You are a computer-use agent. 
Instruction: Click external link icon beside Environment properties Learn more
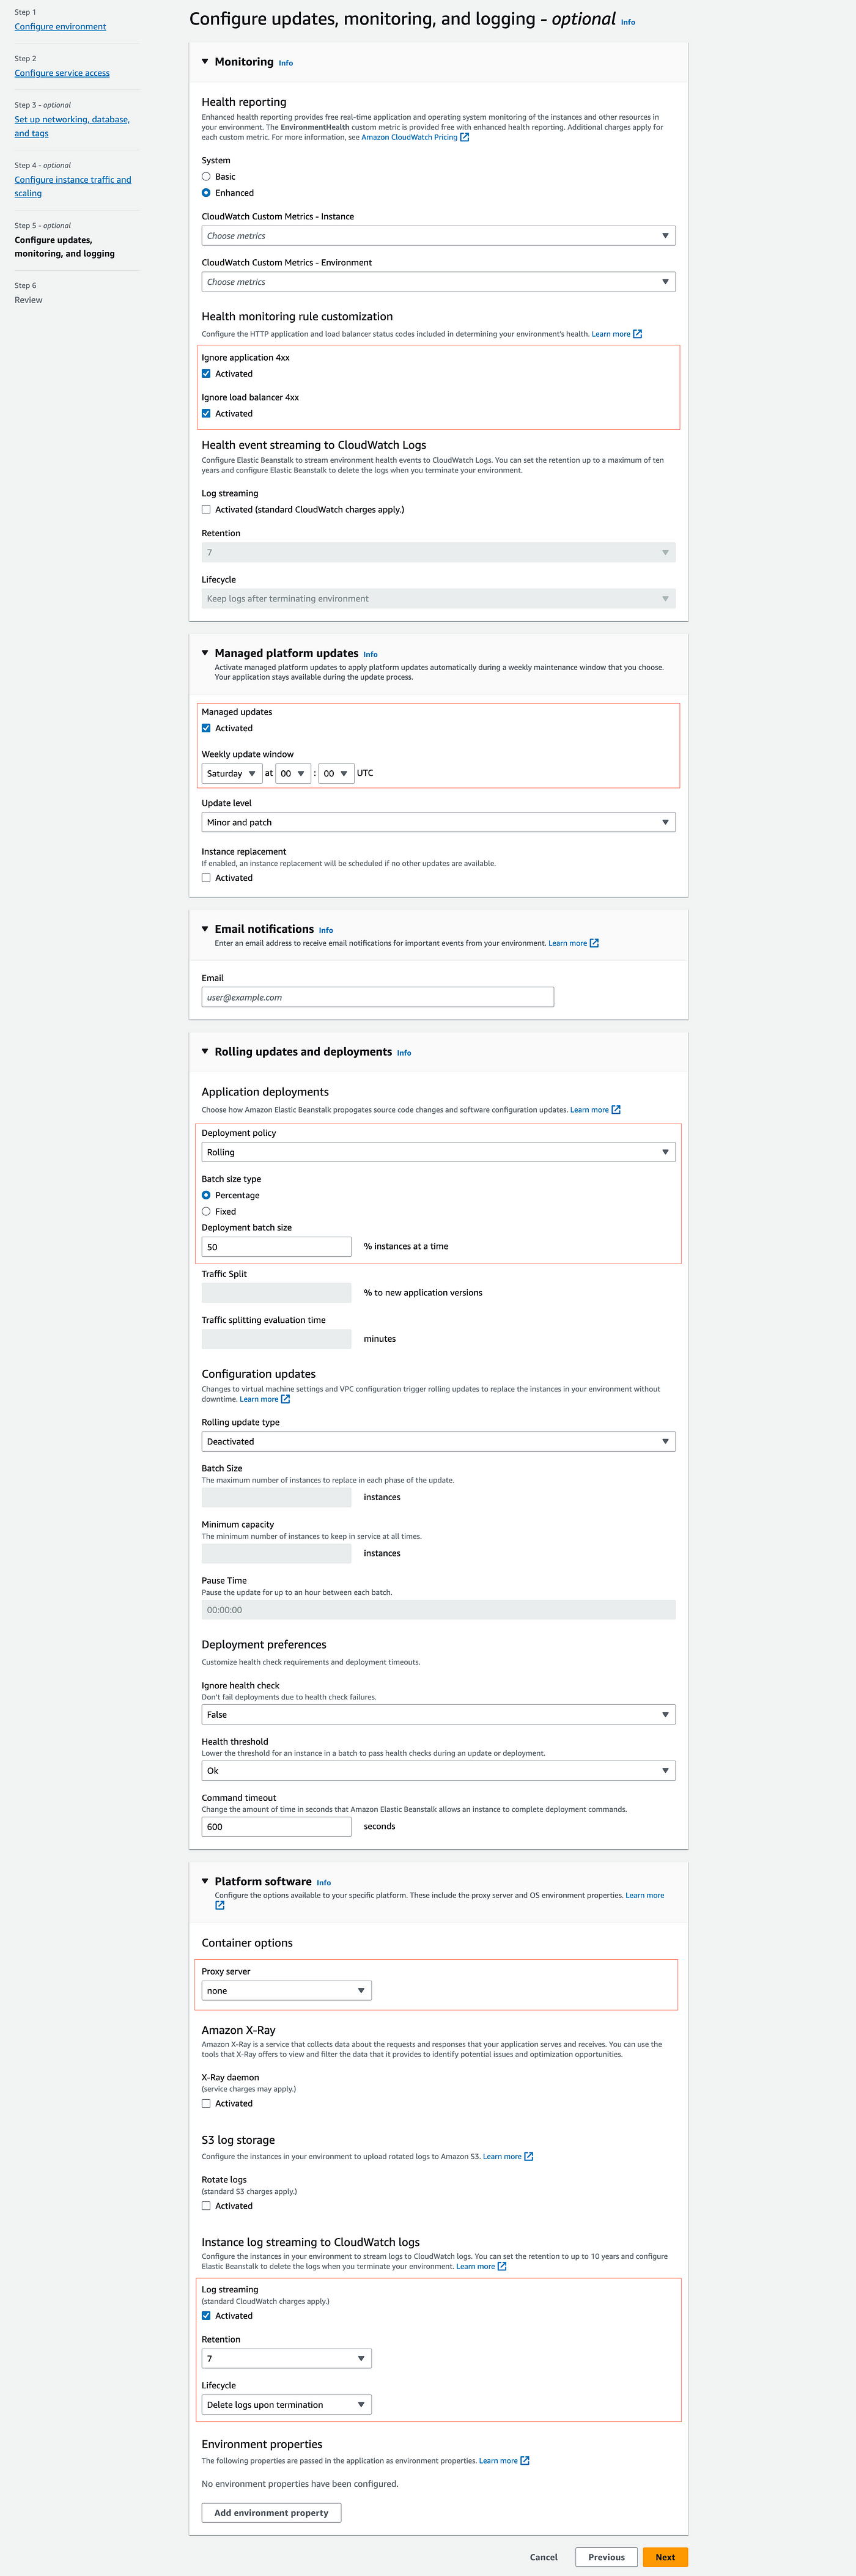(x=525, y=2461)
